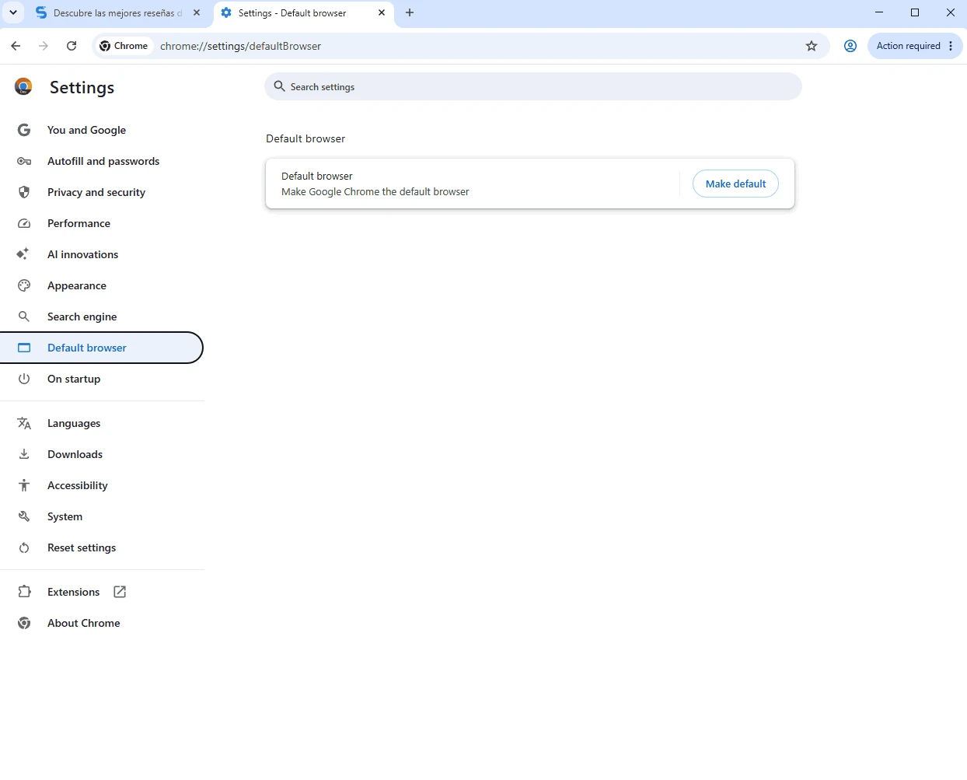Screen dimensions: 967x780
Task: Click the puzzle piece Extensions icon
Action: coord(24,592)
